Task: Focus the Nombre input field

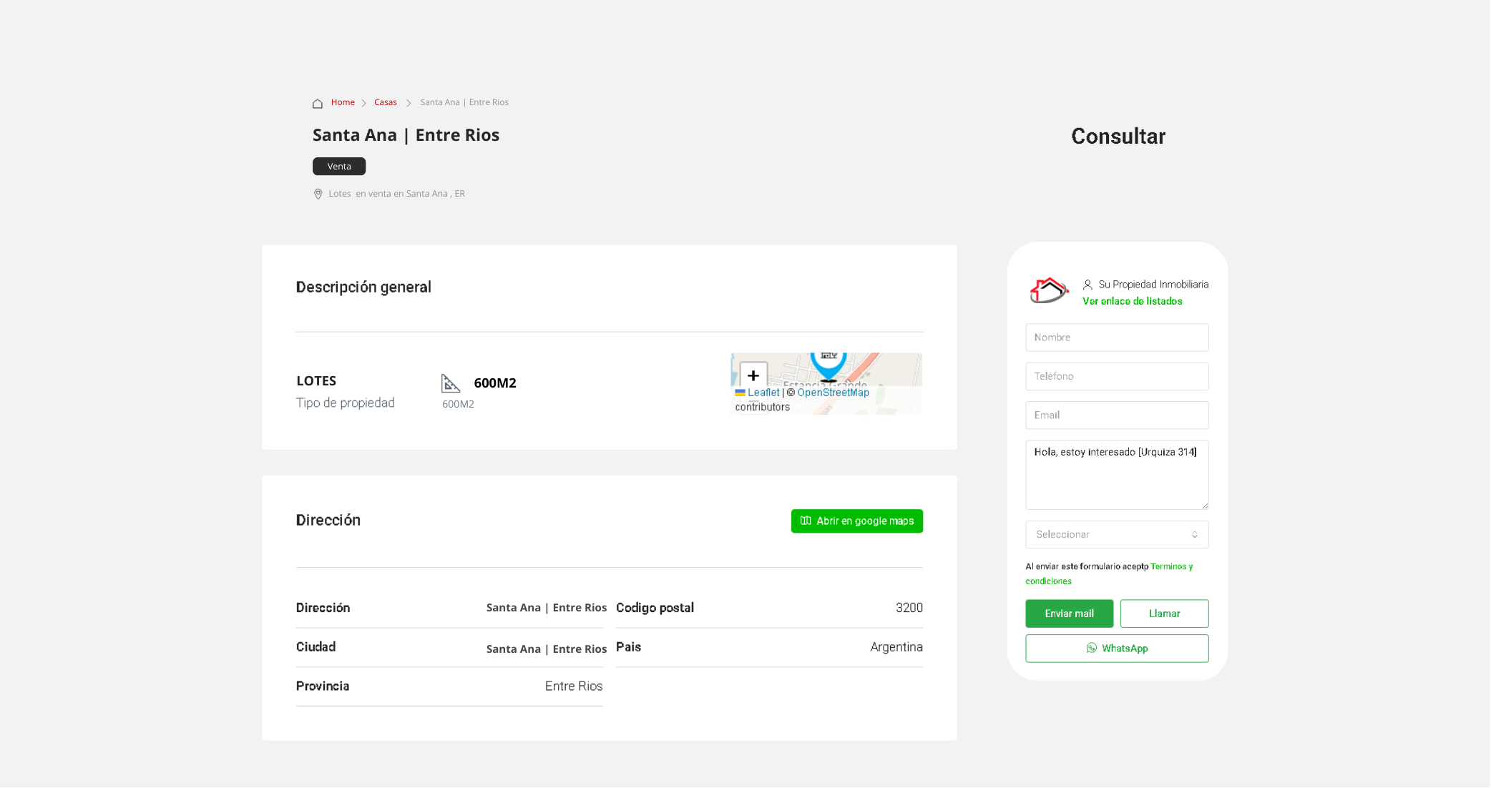Action: click(1116, 338)
